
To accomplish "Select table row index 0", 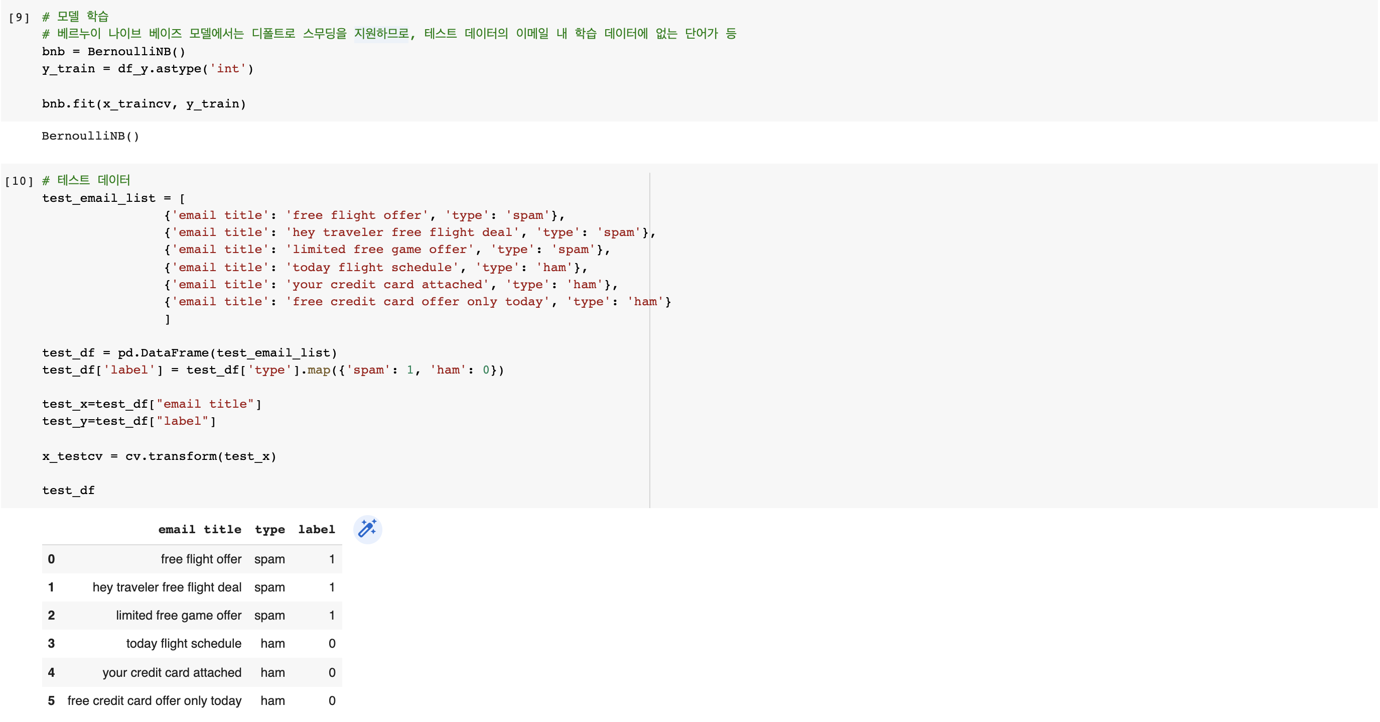I will coord(51,558).
